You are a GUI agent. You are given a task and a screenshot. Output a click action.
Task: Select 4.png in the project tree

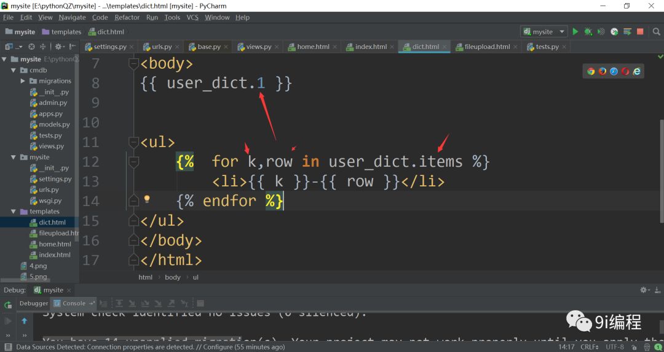38,266
